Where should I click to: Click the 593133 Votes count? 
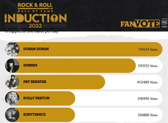148,66
